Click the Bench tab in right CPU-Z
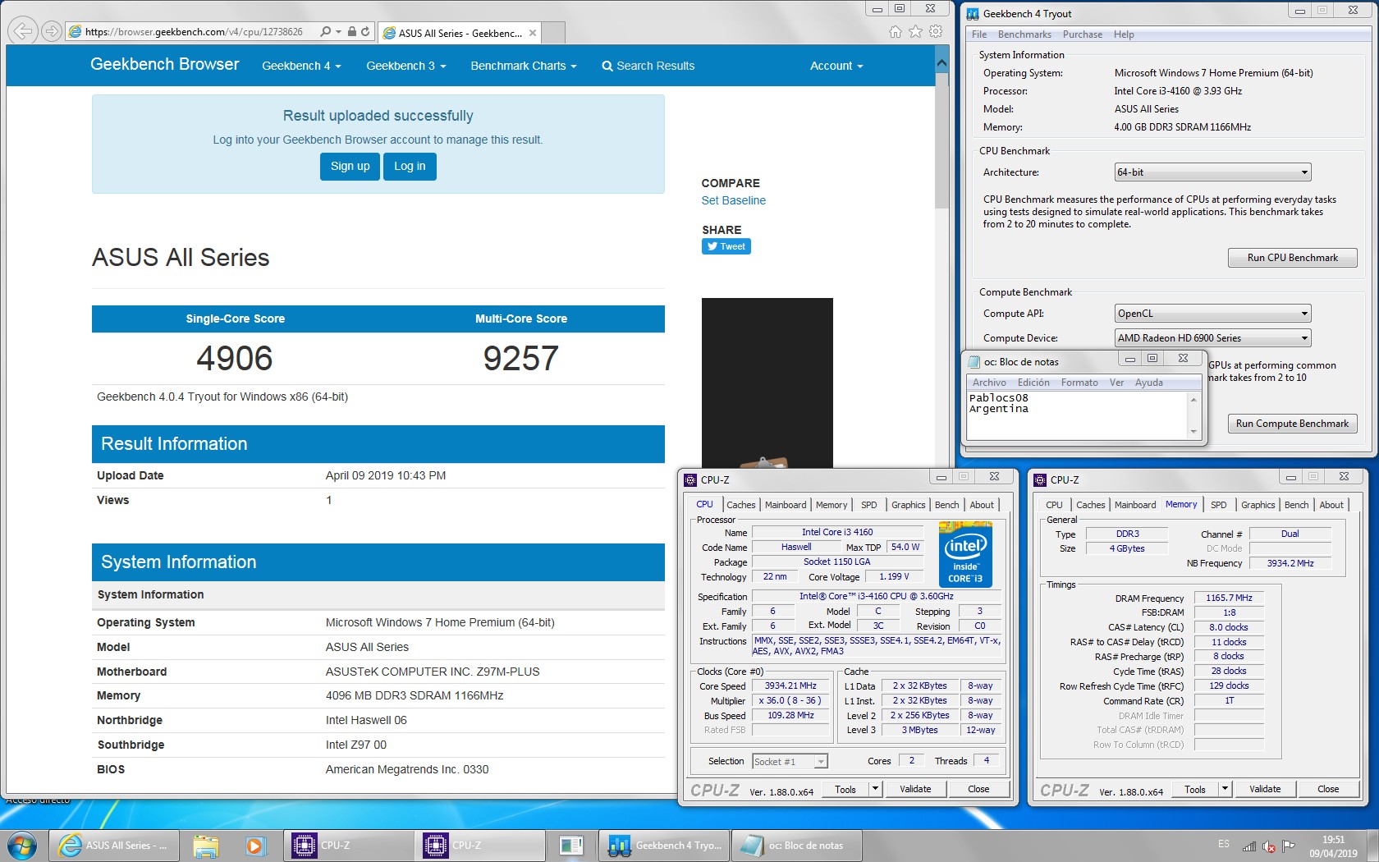 [x=1296, y=505]
